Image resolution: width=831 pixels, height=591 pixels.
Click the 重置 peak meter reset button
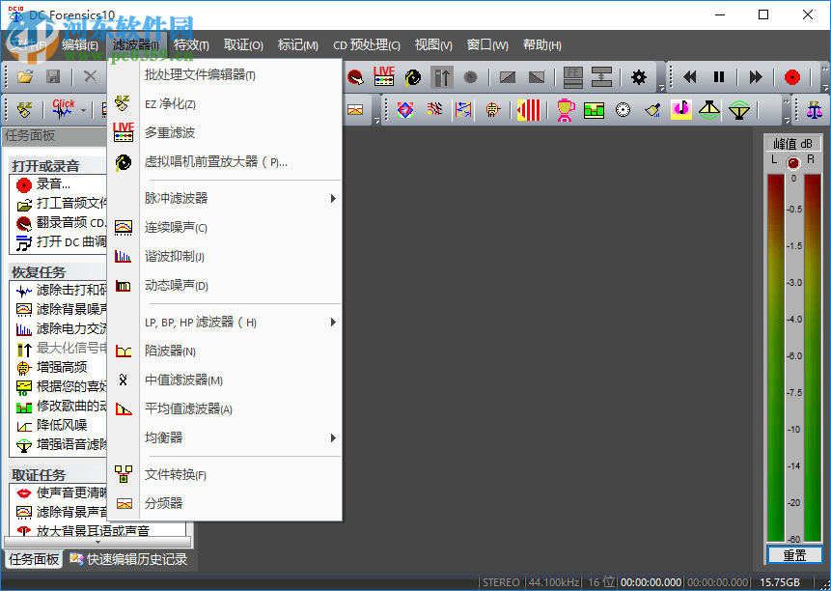click(794, 555)
